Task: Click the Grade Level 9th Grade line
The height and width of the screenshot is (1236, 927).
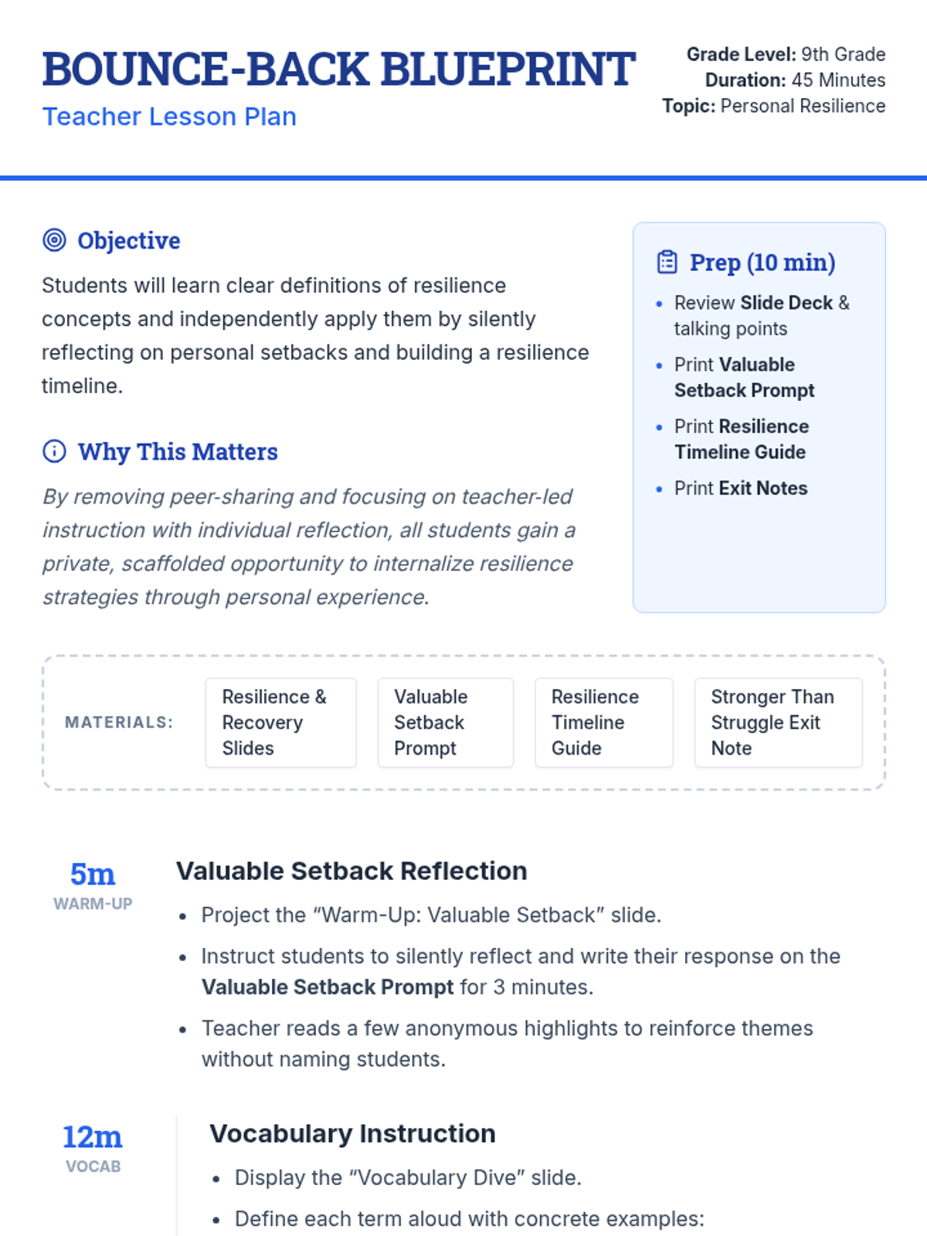Action: (x=786, y=54)
